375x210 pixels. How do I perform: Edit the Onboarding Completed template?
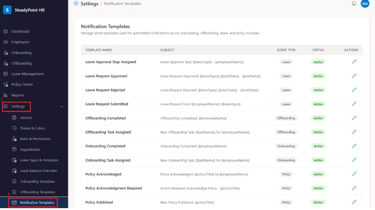[x=354, y=146]
